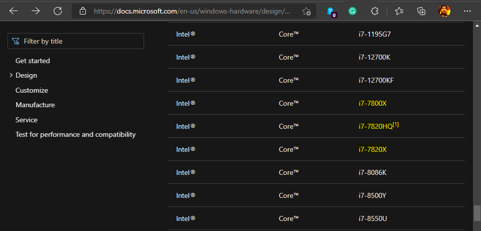Open the Service section
481x231 pixels.
pyautogui.click(x=27, y=120)
